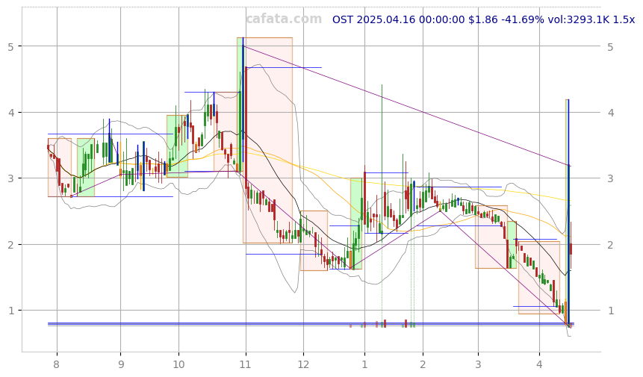Click the x-axis month label 12
This screenshot has height=377, width=643.
(x=303, y=364)
